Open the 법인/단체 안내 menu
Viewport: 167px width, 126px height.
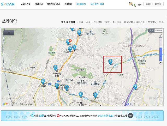[x=53, y=4]
